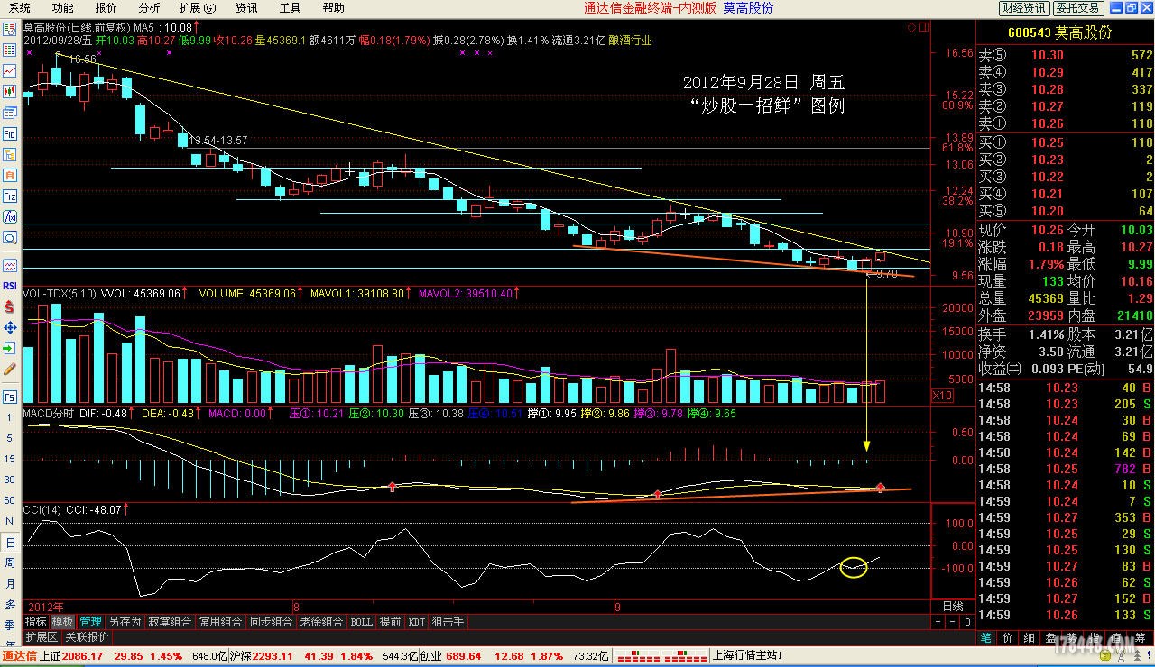Select the 同步组合 template
This screenshot has width=1155, height=667.
[x=271, y=622]
